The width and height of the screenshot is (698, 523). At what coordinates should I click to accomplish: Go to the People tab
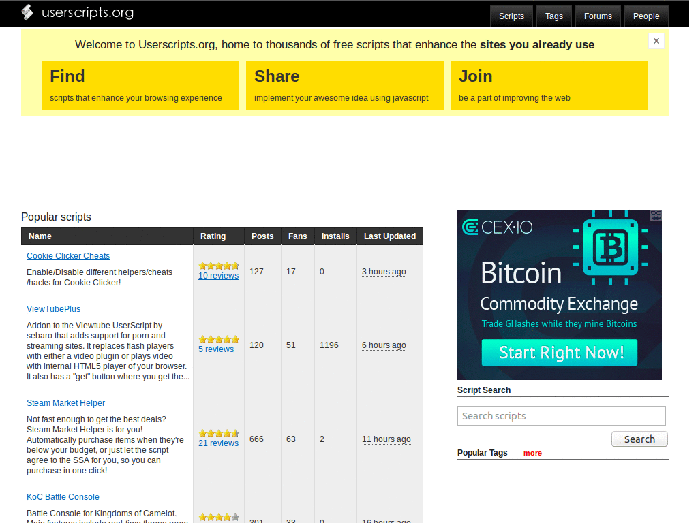[646, 16]
